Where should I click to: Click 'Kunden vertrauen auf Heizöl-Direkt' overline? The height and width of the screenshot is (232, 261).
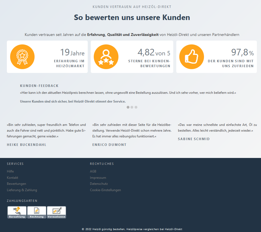132,7
